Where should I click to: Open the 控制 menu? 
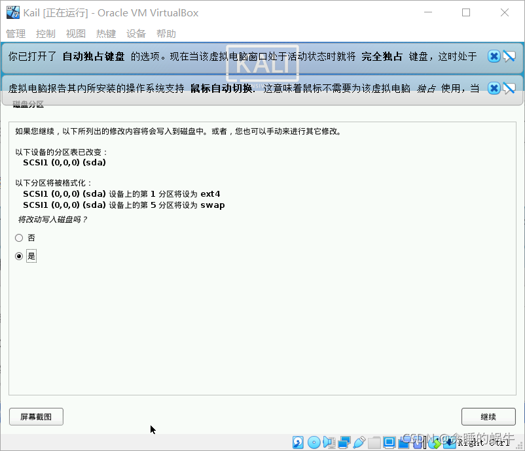coord(46,33)
